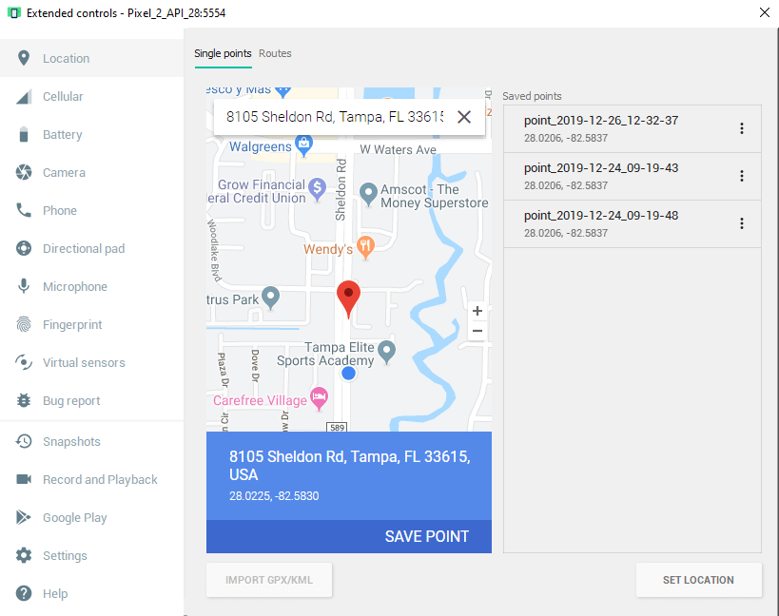Select the Carefree Village lodging marker

319,398
